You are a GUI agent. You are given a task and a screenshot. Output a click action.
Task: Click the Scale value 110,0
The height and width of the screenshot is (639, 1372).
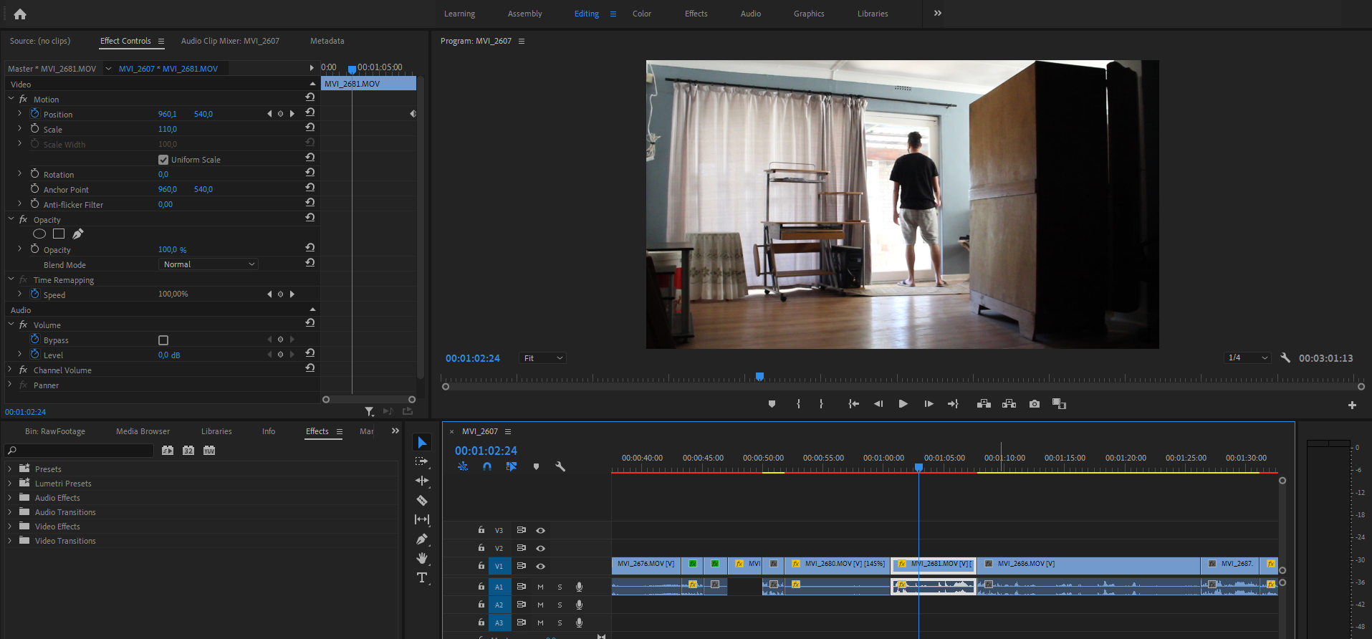point(168,130)
